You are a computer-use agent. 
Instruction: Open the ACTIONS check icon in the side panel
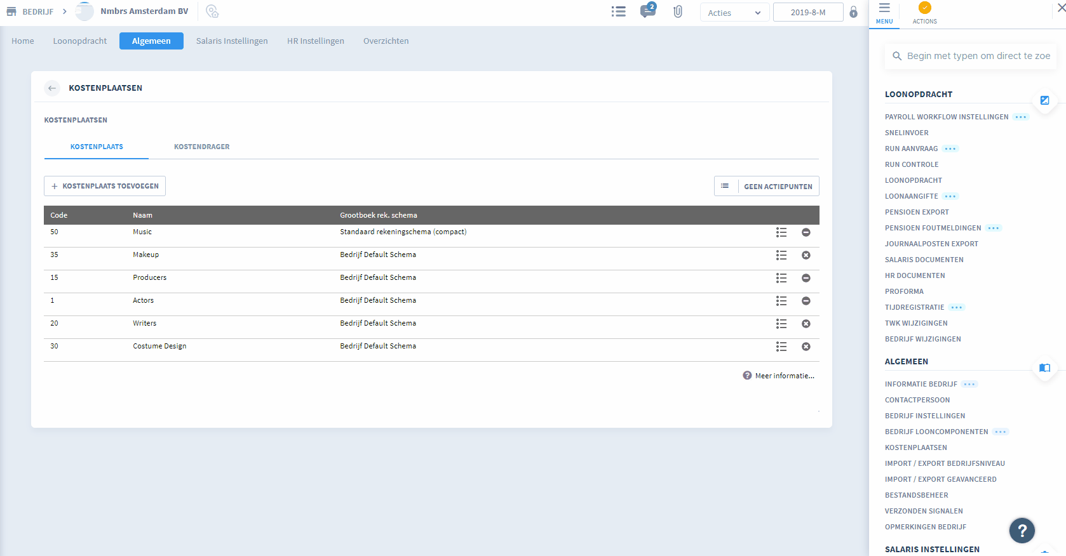pyautogui.click(x=925, y=13)
